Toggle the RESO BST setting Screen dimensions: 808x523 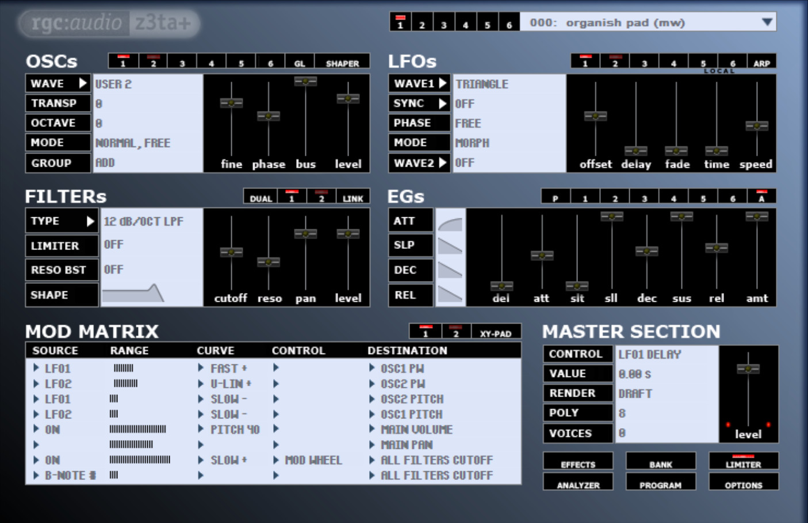tap(62, 270)
